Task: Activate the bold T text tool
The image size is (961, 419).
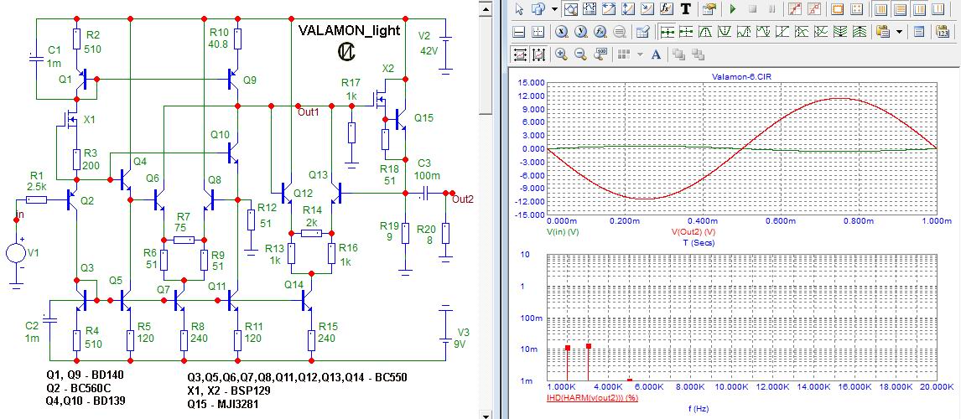Action: point(686,9)
